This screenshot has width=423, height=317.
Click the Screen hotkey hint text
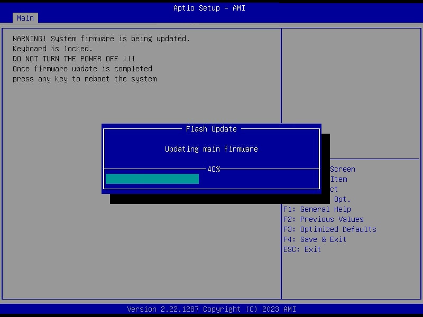tap(343, 169)
